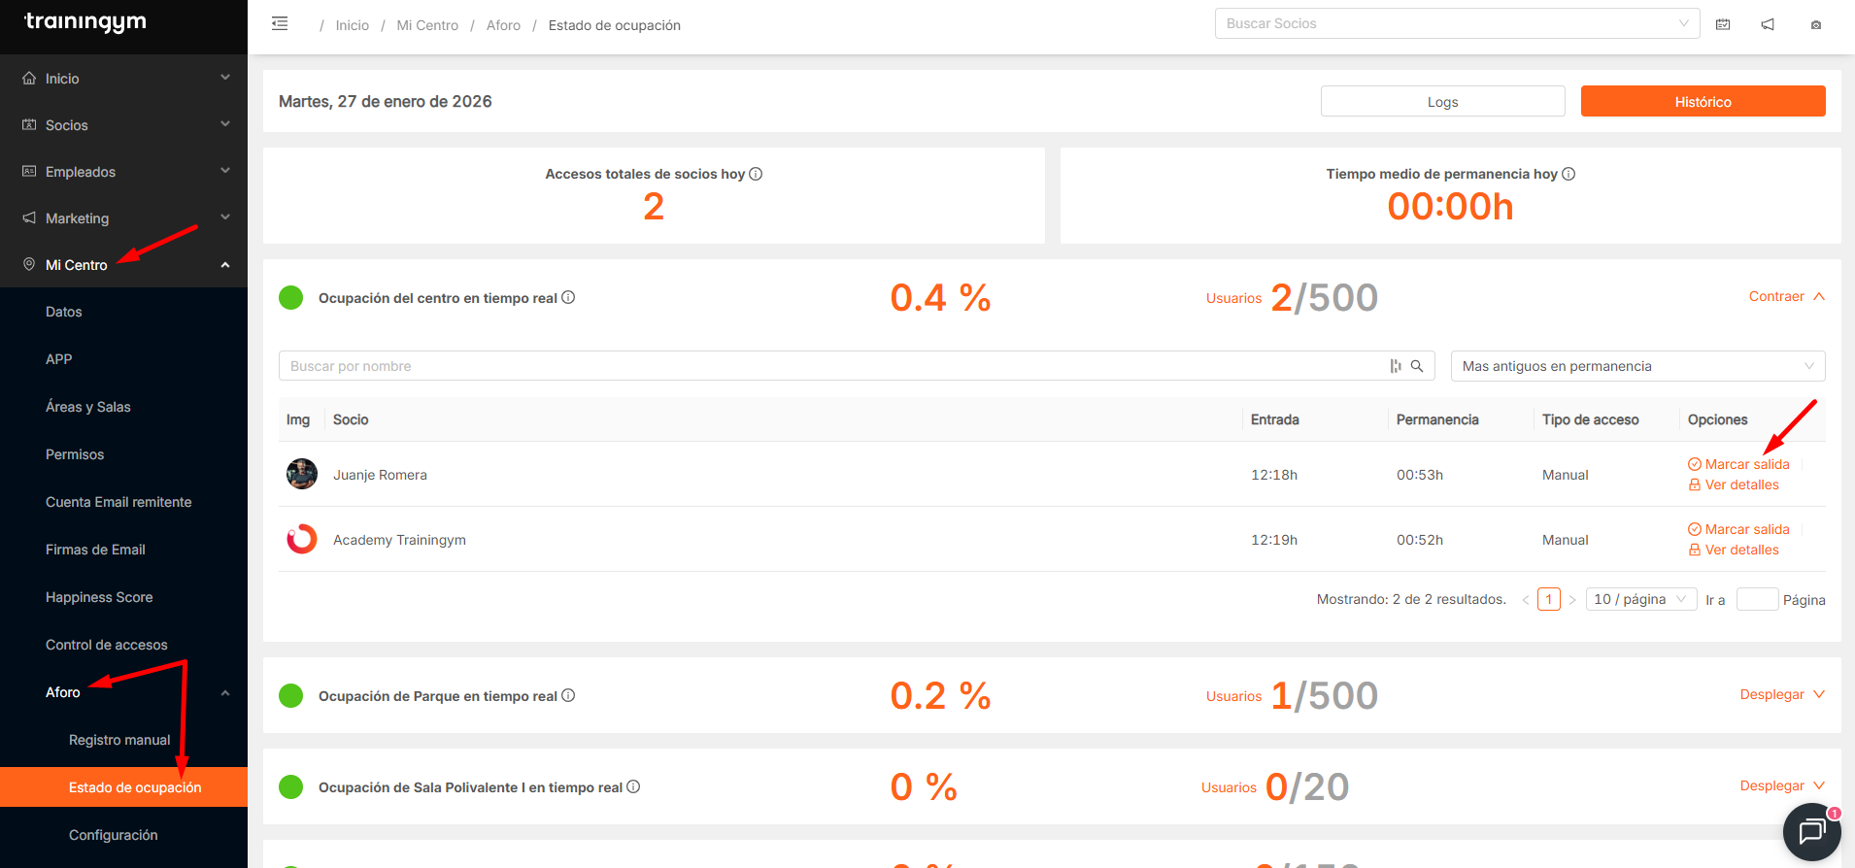Viewport: 1855px width, 868px height.
Task: Click info icon beside Accesos totales de socios hoy
Action: 756,174
